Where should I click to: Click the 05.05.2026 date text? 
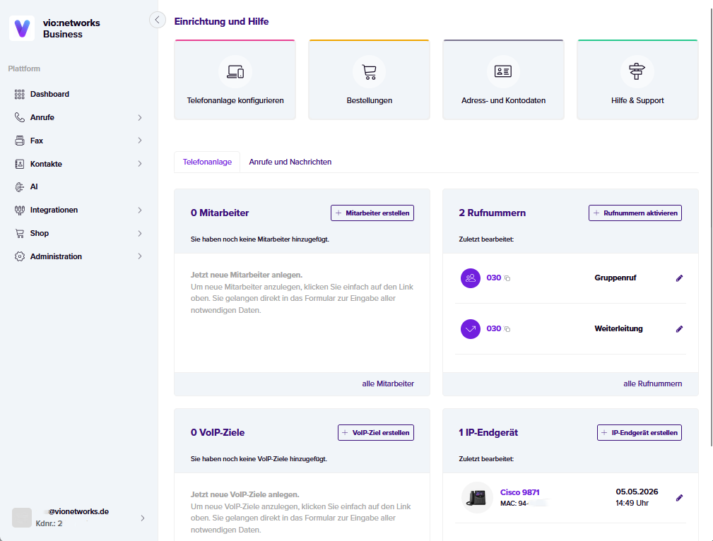pos(637,492)
